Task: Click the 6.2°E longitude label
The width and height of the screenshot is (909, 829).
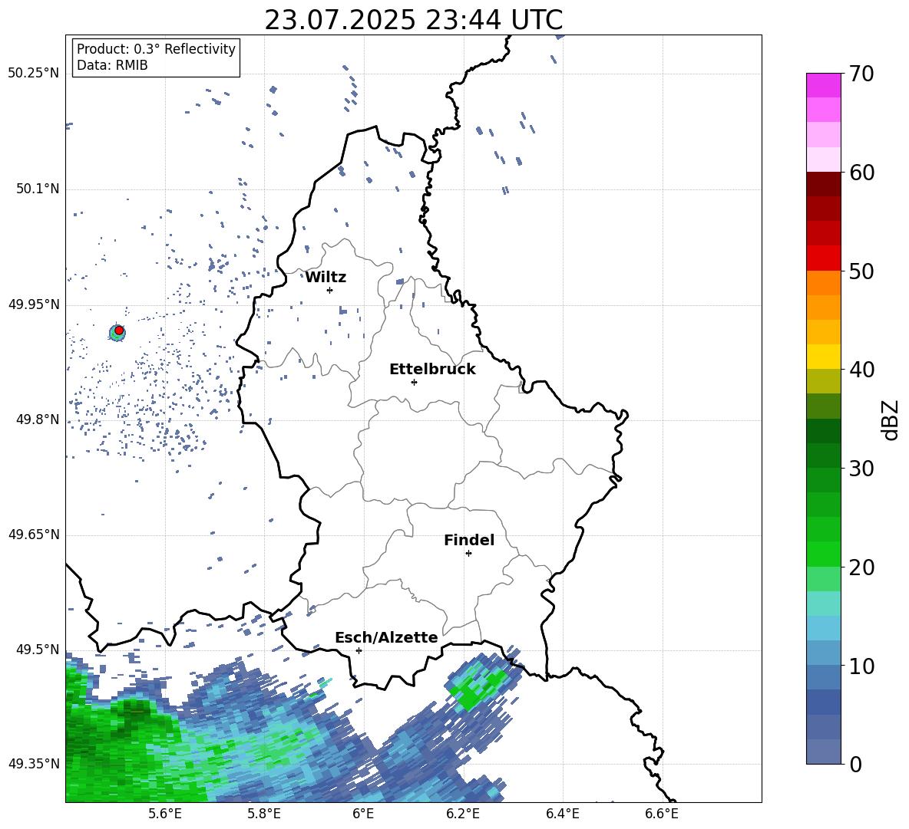Action: (x=463, y=814)
